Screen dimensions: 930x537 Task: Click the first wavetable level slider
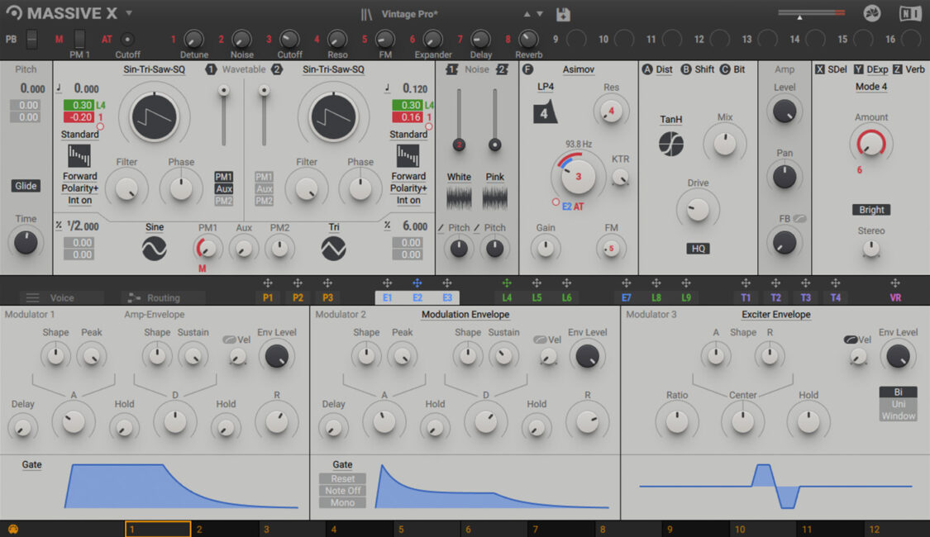point(223,91)
